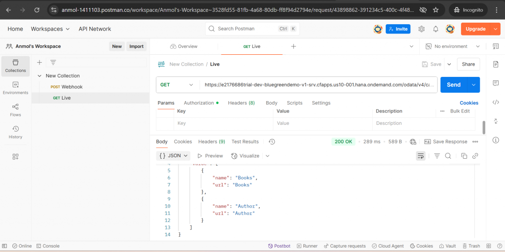Open the Flows sidebar panel
Image resolution: width=505 pixels, height=252 pixels.
pos(15,110)
